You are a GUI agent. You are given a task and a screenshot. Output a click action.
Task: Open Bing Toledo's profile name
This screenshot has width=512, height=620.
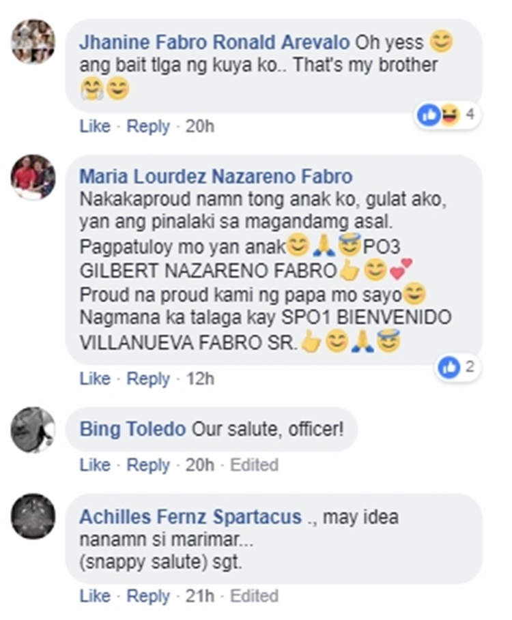point(132,429)
